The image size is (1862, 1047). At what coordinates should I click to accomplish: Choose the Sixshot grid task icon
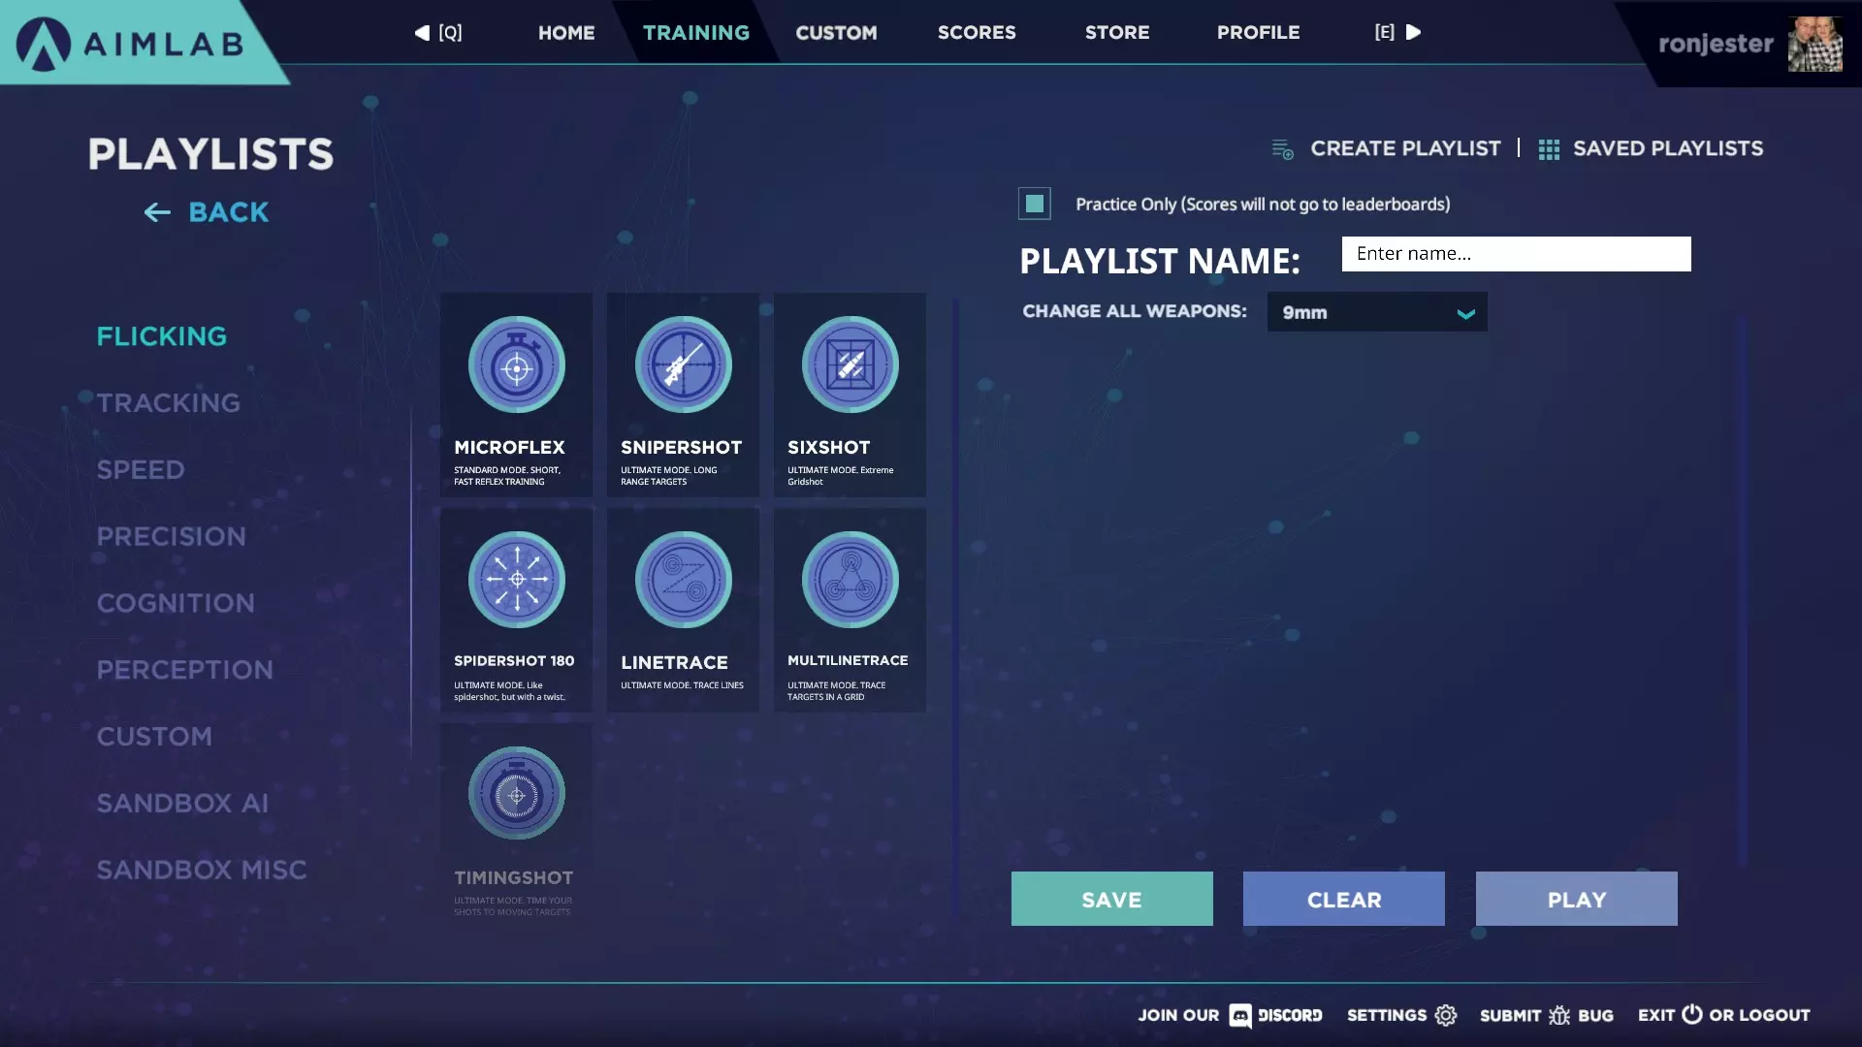click(850, 365)
